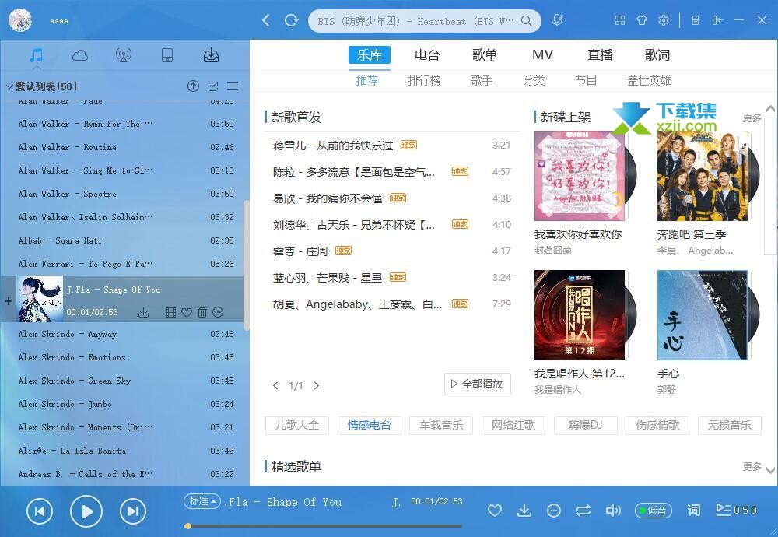
Task: Select Alan Walker - Spectre track
Action: [x=121, y=194]
